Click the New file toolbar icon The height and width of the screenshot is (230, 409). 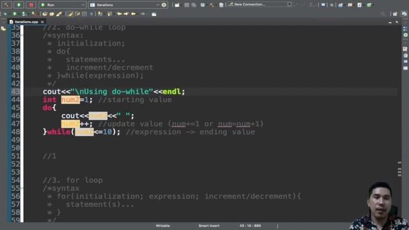tap(177, 5)
